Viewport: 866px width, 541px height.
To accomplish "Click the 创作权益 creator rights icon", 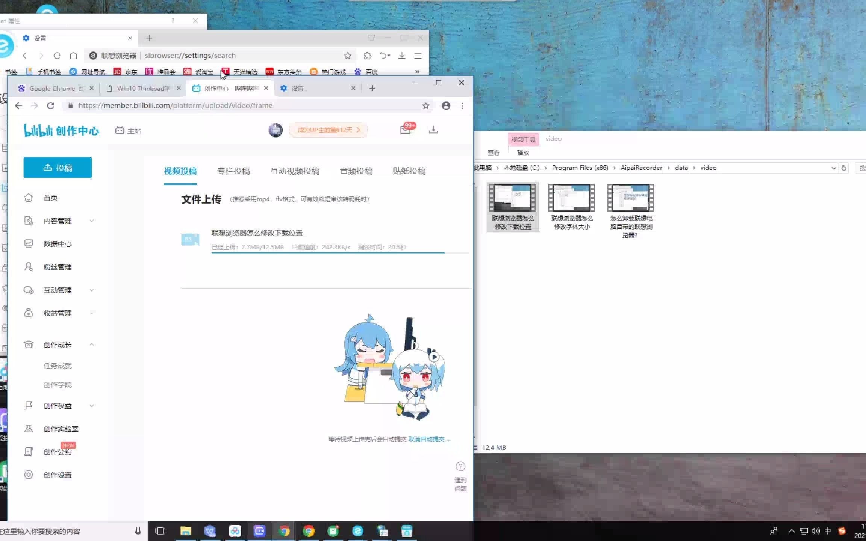I will coord(29,406).
